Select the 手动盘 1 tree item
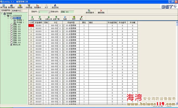The height and width of the screenshot is (108, 178). (x=20, y=22)
